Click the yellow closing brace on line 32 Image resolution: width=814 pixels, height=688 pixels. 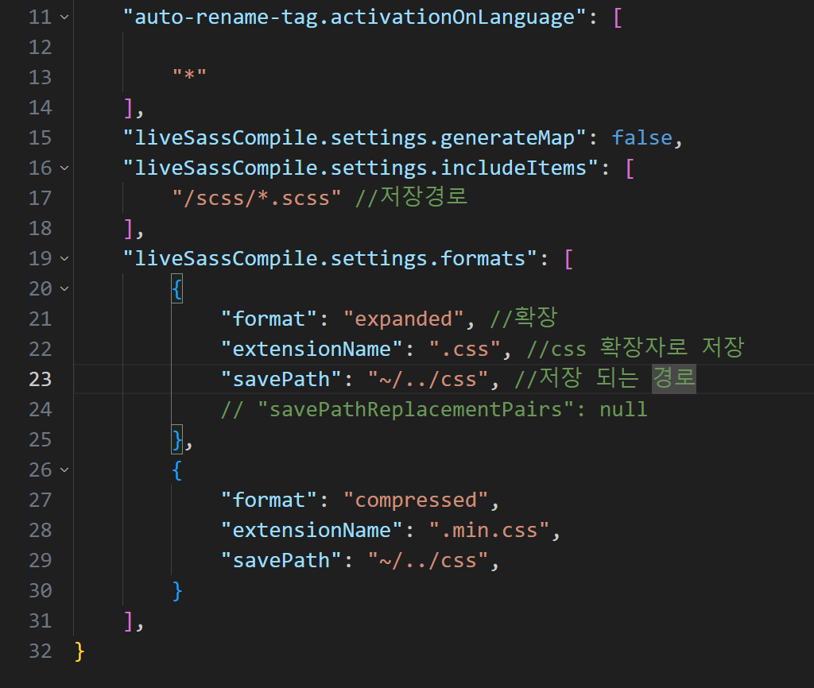(79, 651)
